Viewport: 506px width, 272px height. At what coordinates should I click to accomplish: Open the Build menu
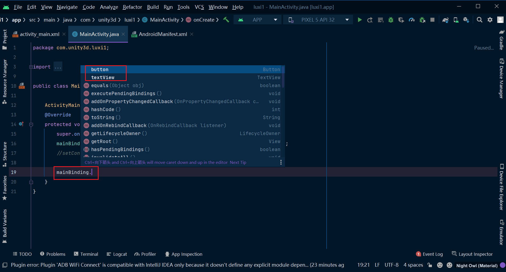(153, 7)
